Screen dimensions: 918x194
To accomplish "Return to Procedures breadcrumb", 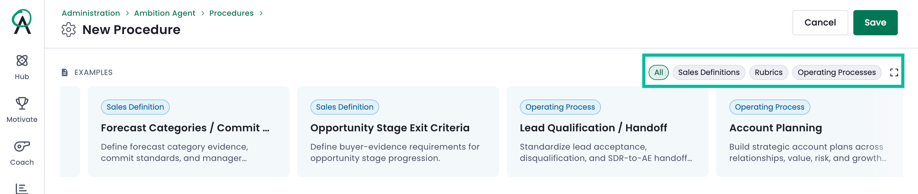I will tap(231, 13).
